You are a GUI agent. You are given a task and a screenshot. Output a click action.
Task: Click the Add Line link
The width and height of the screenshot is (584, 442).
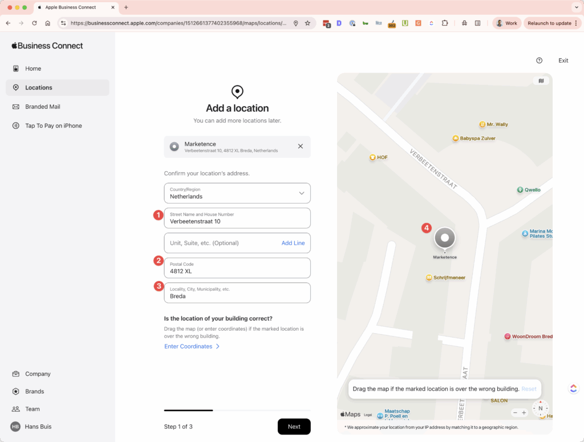click(x=293, y=243)
